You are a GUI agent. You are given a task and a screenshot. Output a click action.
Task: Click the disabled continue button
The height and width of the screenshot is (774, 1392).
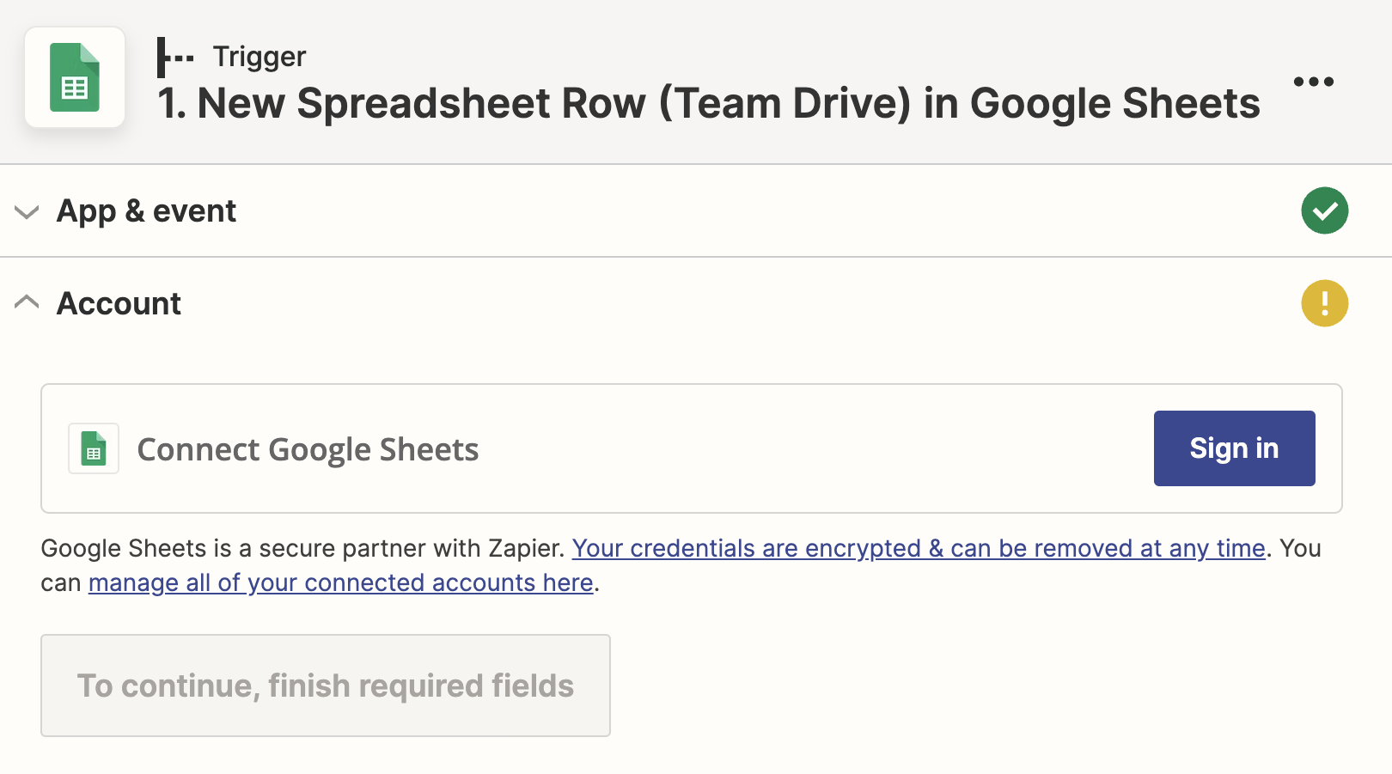click(x=326, y=686)
